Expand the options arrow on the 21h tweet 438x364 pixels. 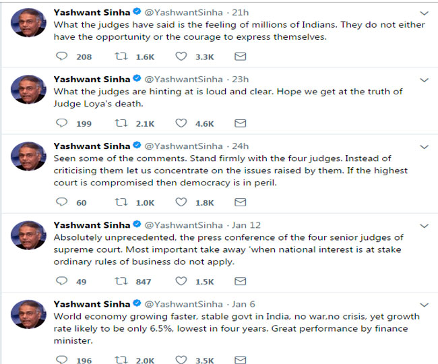pyautogui.click(x=423, y=13)
